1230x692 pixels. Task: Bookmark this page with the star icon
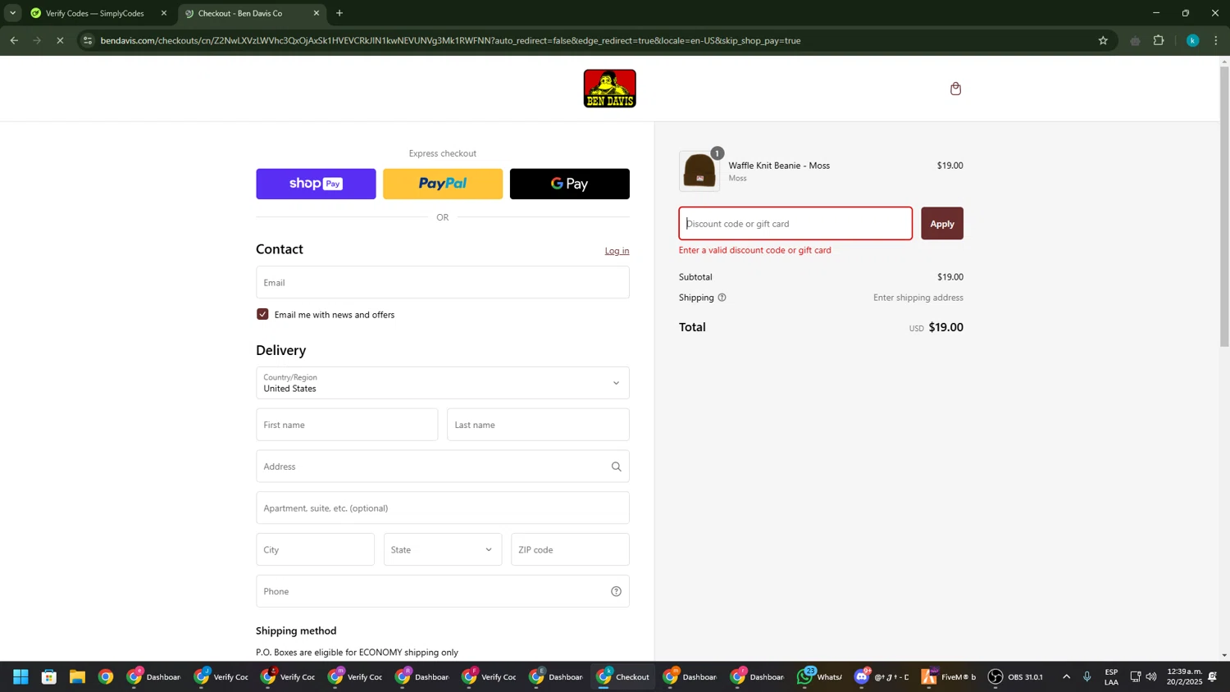coord(1103,40)
